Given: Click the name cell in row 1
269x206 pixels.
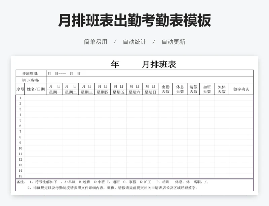Looking at the screenshot, I should (36, 98).
